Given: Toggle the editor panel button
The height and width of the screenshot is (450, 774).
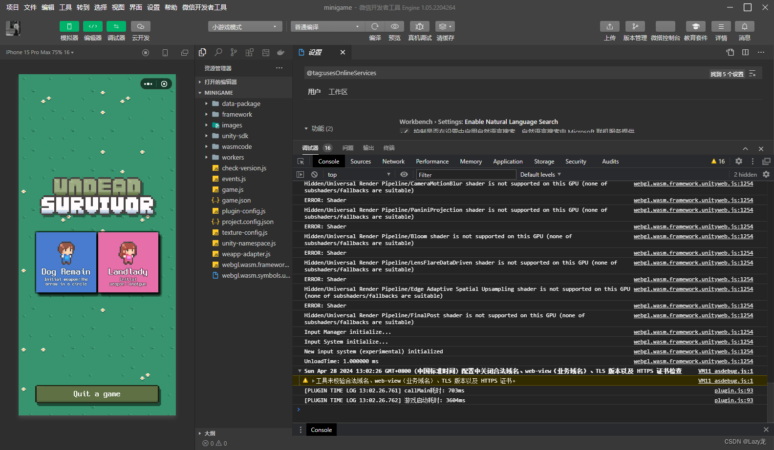Looking at the screenshot, I should (x=93, y=26).
